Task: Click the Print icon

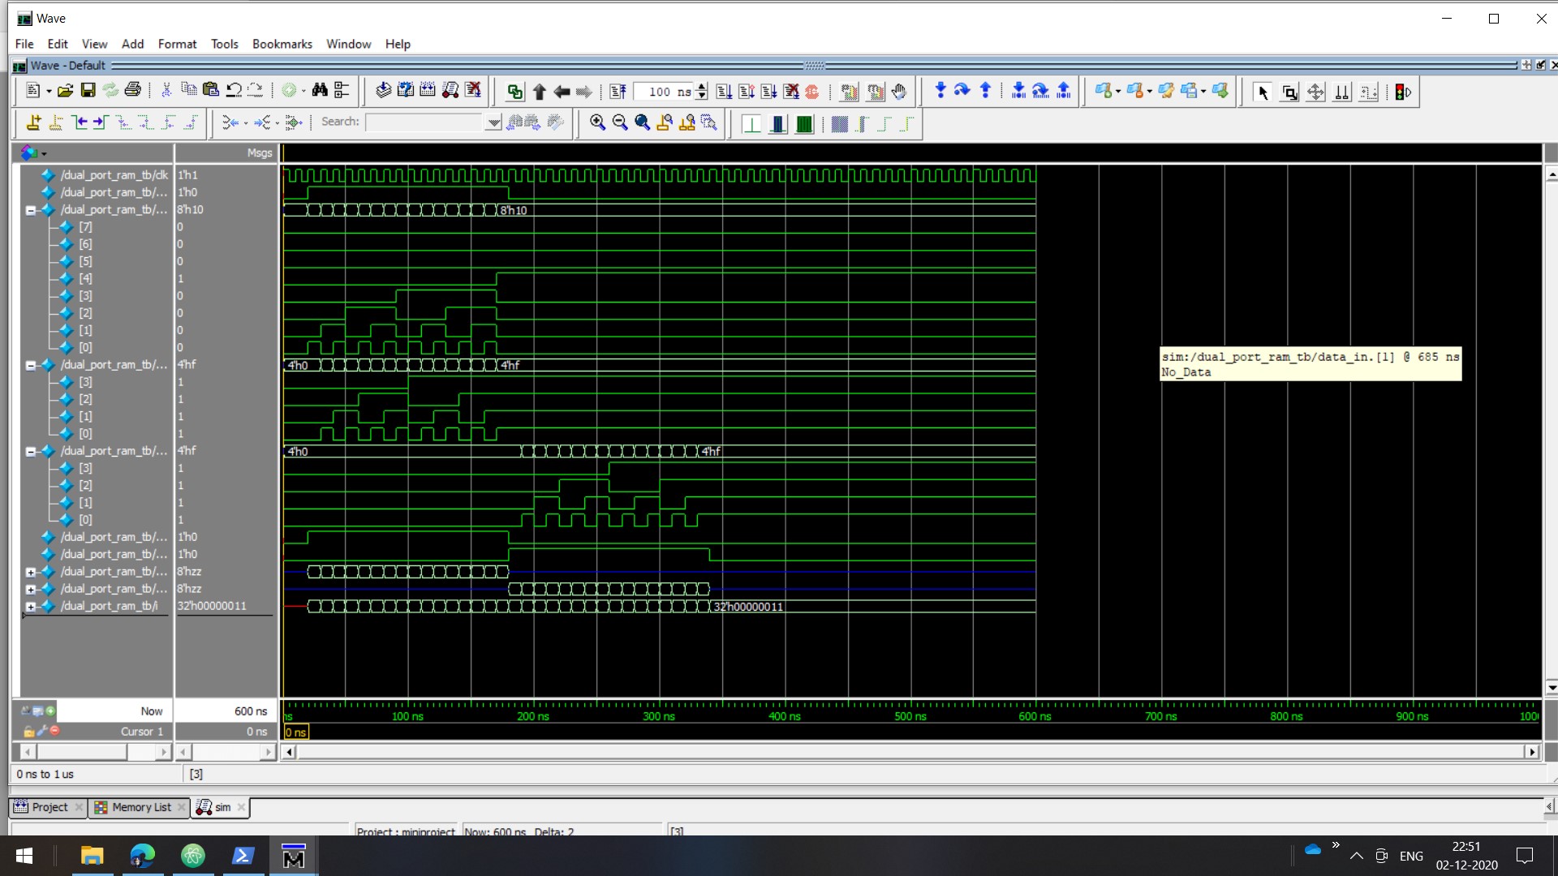Action: (133, 91)
